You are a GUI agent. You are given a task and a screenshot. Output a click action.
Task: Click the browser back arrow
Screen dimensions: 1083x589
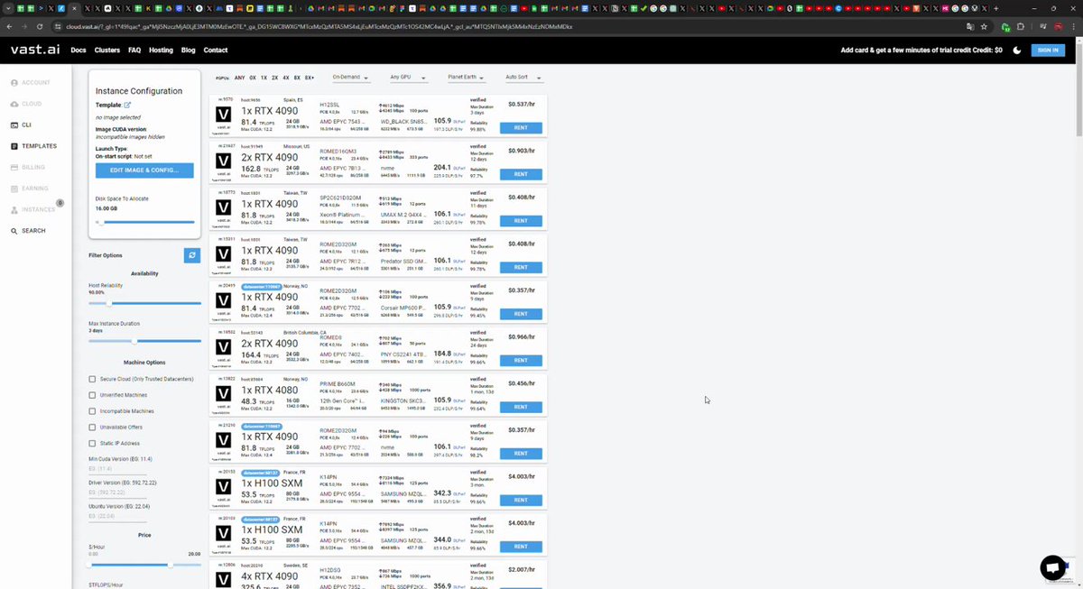click(9, 27)
